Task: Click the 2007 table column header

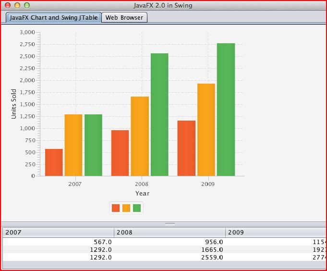Action: (58, 233)
